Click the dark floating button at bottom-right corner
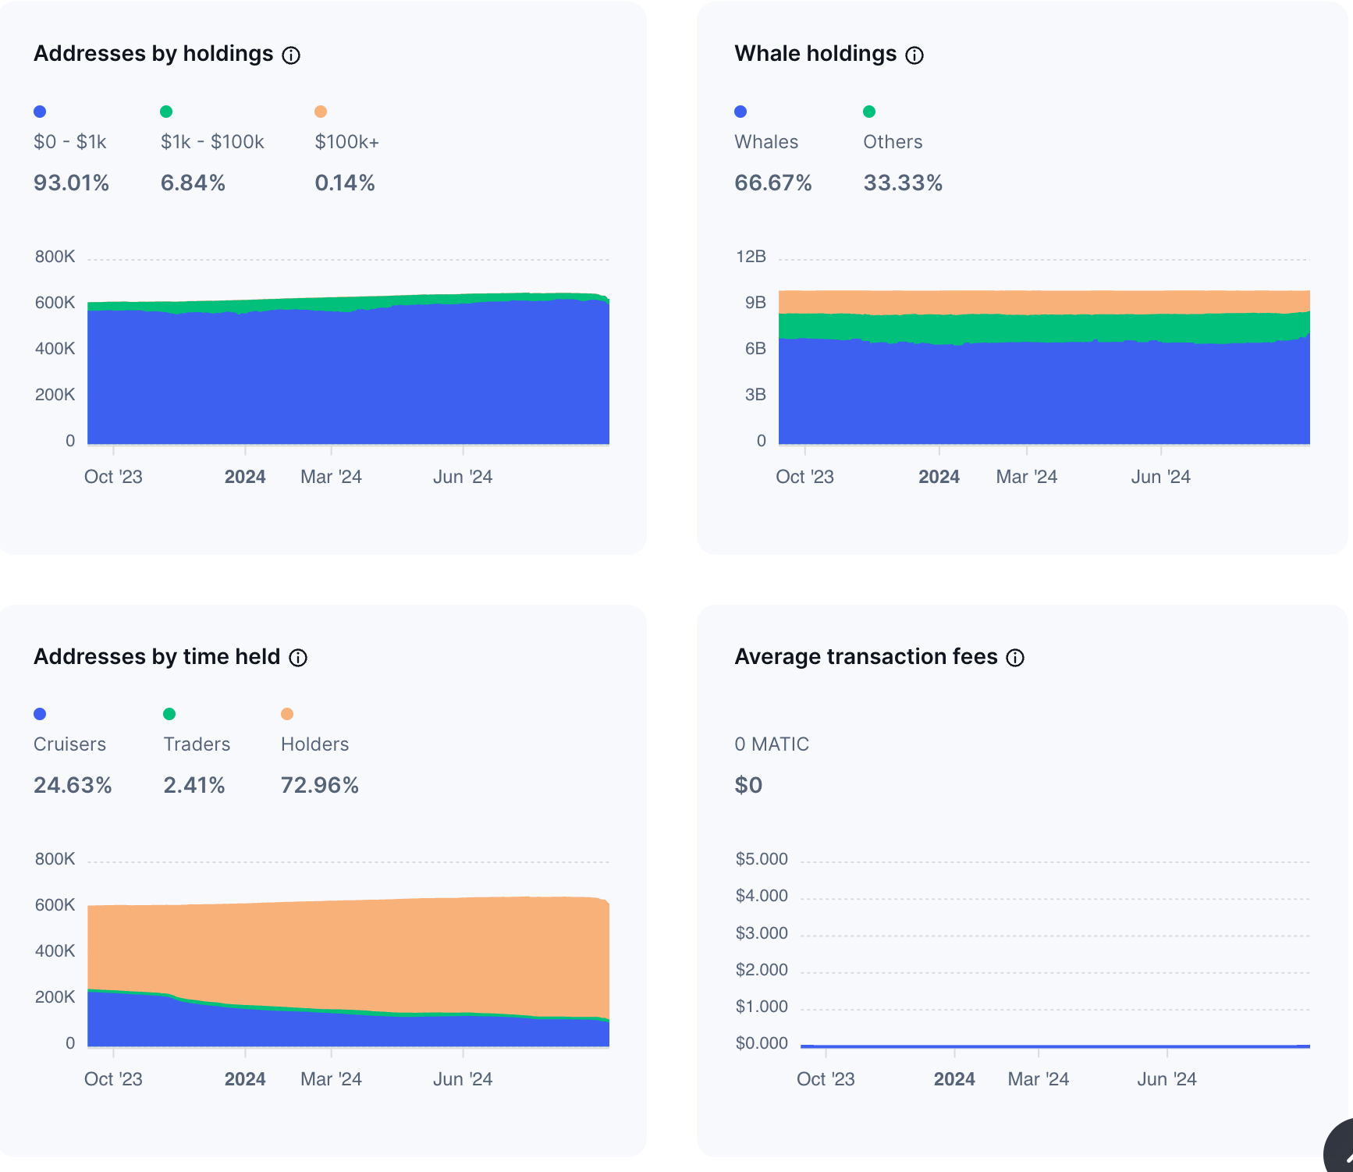The width and height of the screenshot is (1353, 1172). click(1341, 1149)
